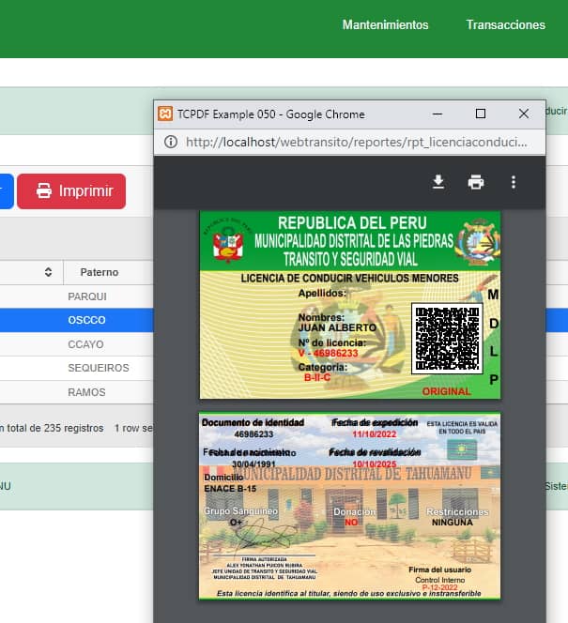This screenshot has width=568, height=623.
Task: Open the Transacciones menu
Action: tap(505, 25)
